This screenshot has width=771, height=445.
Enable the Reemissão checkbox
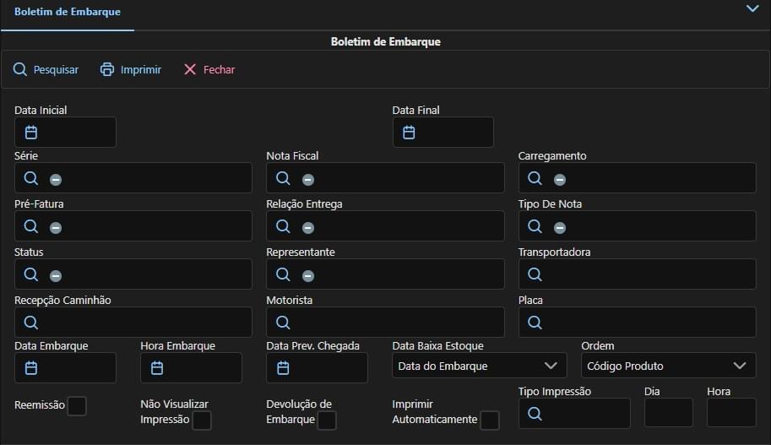pos(77,406)
